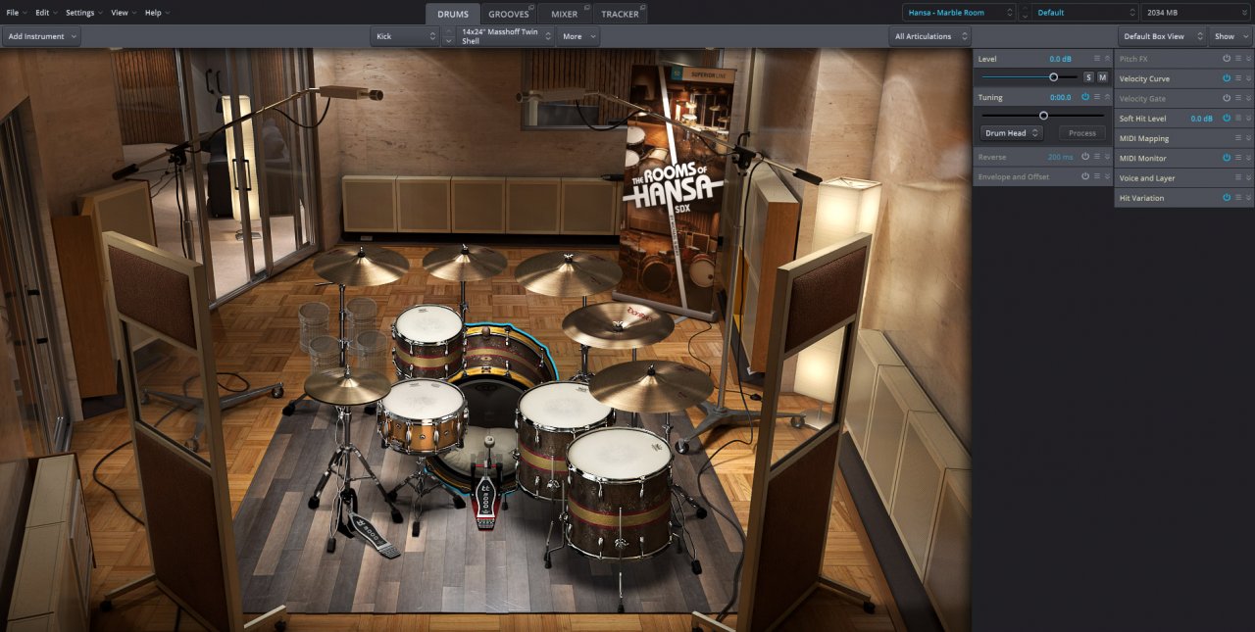Toggle the Tuning power button
Screen dimensions: 1255x632
1085,97
